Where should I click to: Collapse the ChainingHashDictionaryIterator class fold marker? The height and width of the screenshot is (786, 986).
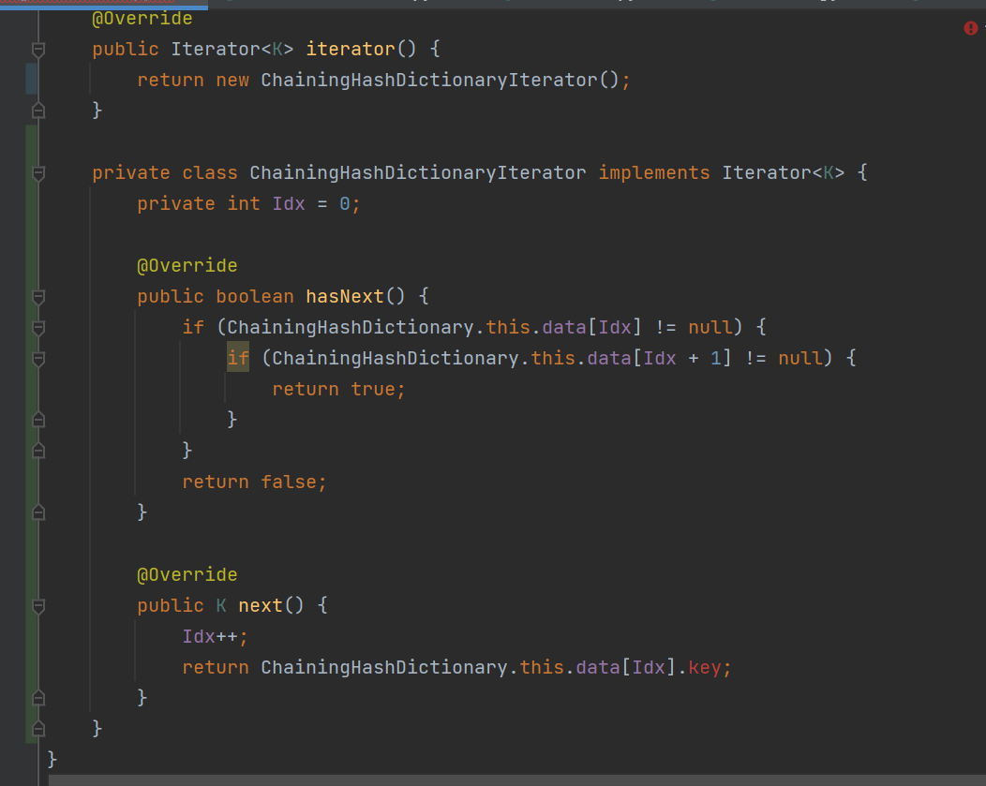point(38,173)
